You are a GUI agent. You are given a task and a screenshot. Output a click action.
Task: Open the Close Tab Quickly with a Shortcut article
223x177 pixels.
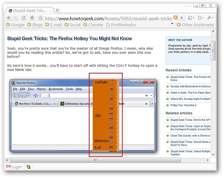click(x=190, y=136)
